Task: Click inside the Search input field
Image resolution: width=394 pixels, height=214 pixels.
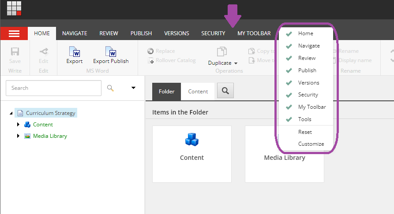Action: pos(53,88)
